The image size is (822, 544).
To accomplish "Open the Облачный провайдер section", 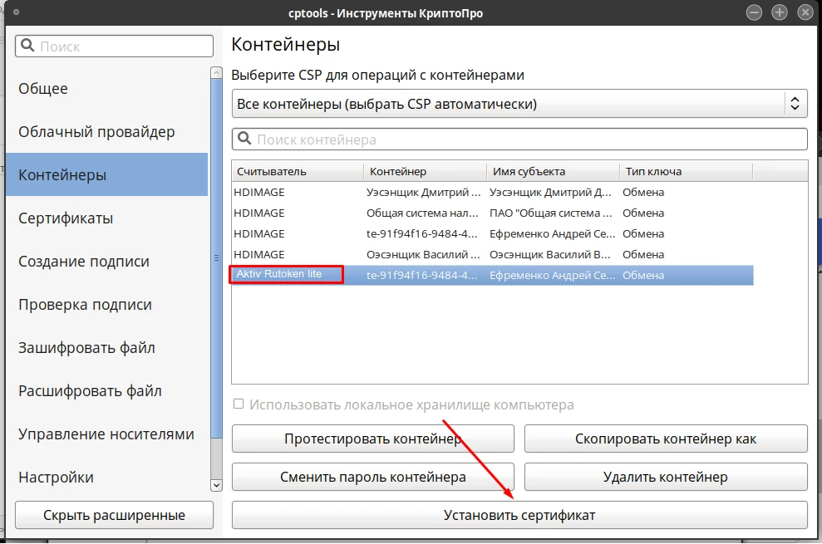I will [107, 131].
